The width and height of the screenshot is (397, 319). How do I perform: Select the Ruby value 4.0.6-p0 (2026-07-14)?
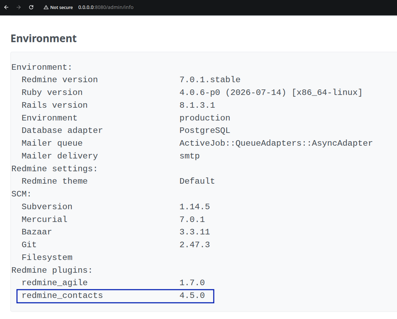tap(233, 92)
